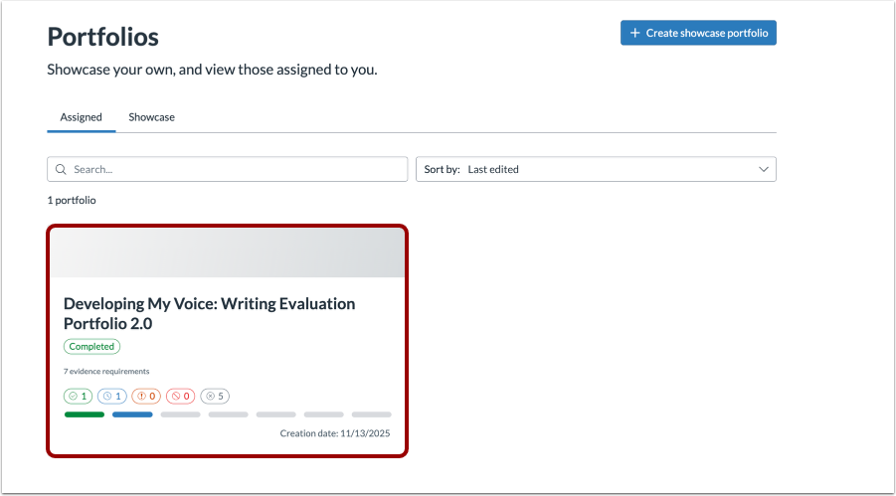
Task: Click the Portfolios page heading
Action: [x=102, y=37]
